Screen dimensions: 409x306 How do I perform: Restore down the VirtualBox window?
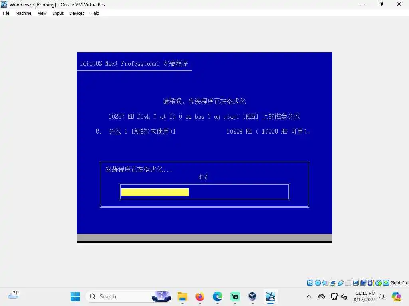coord(381,4)
